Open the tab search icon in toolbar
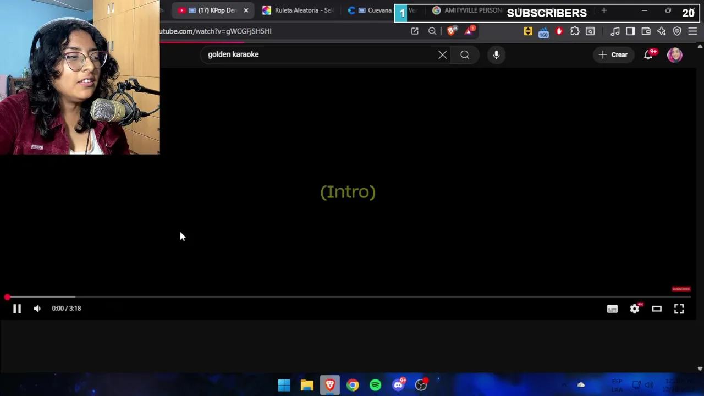 click(x=590, y=31)
